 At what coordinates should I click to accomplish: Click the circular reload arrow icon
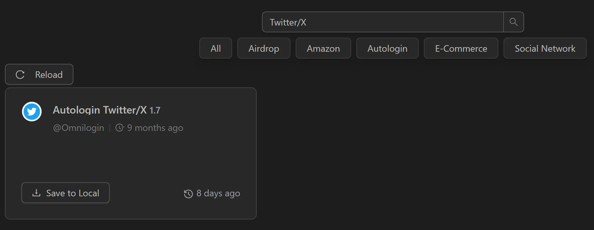point(20,75)
